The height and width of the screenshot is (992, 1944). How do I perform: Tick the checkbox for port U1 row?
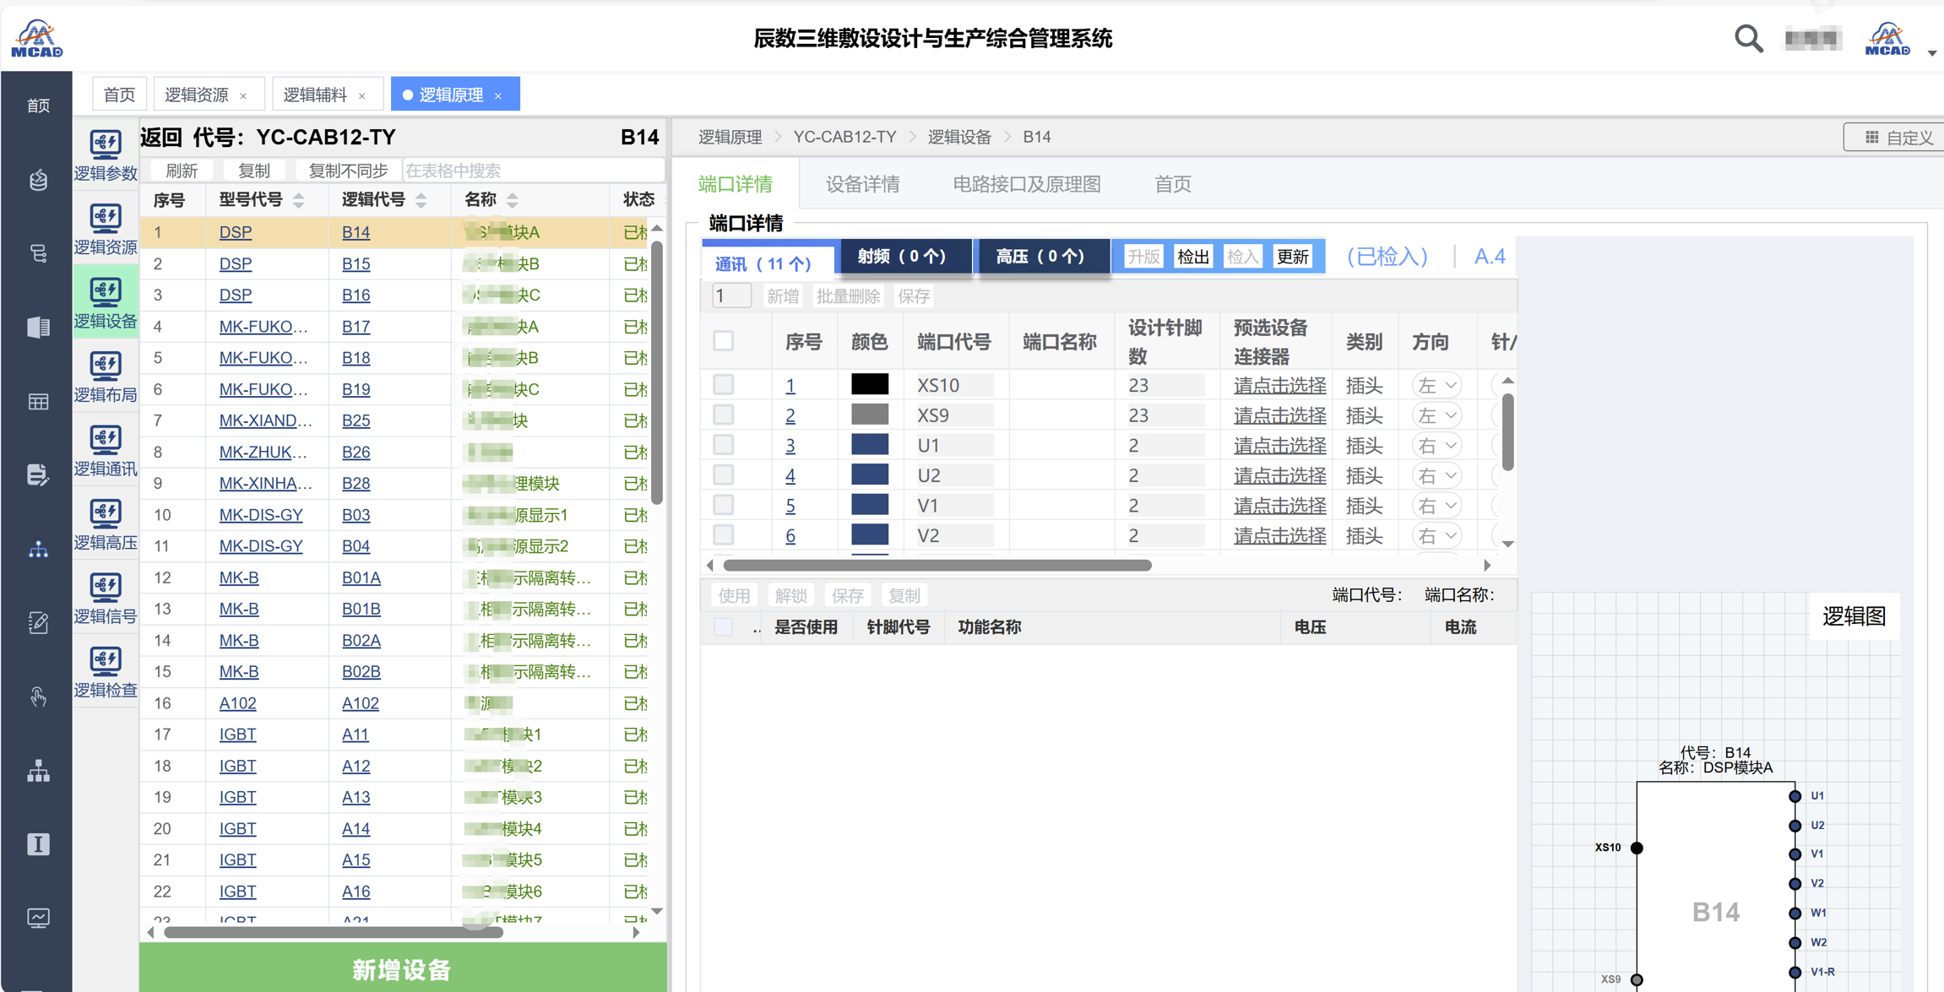click(723, 445)
